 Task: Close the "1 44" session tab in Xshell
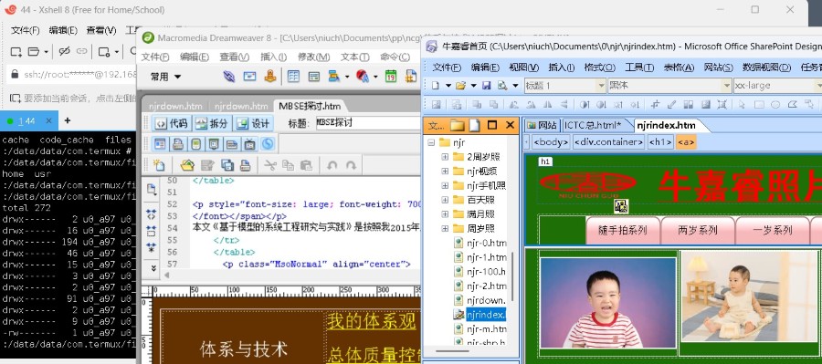[48, 121]
